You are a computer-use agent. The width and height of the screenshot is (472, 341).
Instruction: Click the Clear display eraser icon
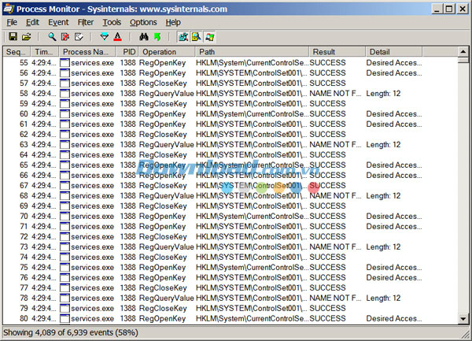tap(79, 37)
